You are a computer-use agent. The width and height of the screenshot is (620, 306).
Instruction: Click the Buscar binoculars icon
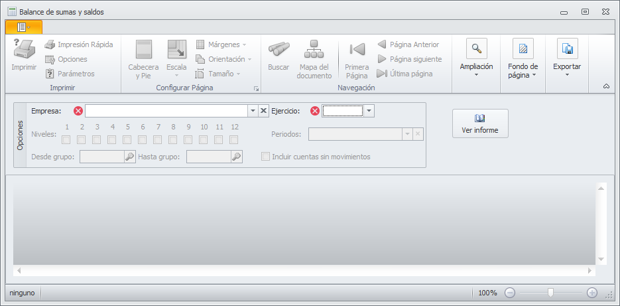(279, 49)
